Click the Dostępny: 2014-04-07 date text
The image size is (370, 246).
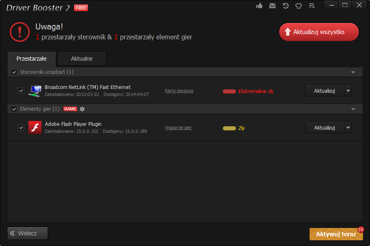pyautogui.click(x=126, y=94)
